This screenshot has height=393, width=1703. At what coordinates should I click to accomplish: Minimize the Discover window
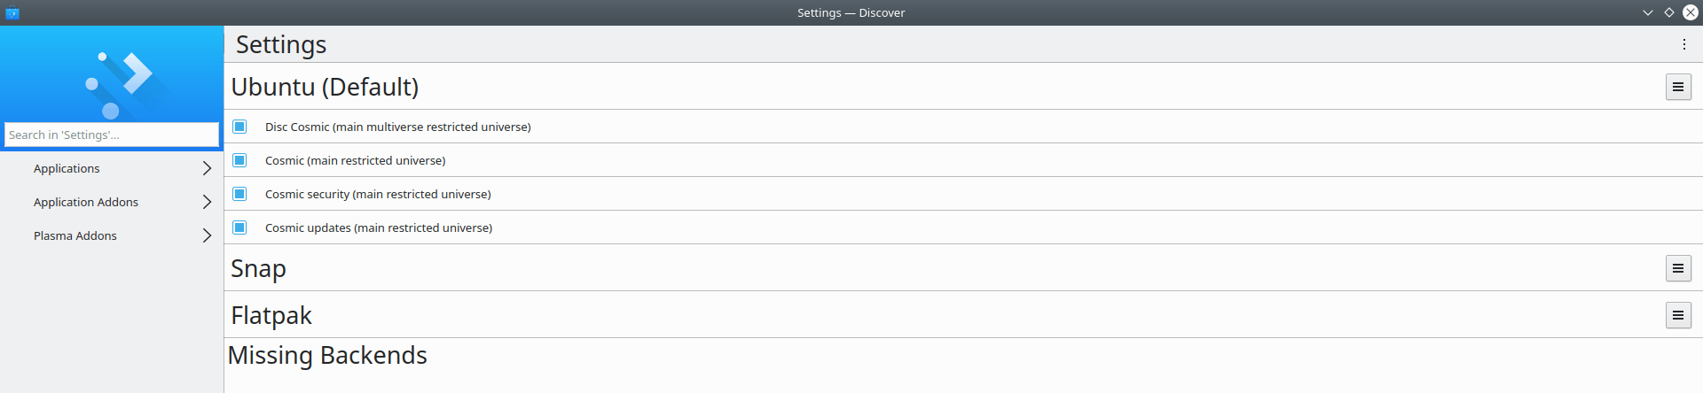click(x=1648, y=12)
